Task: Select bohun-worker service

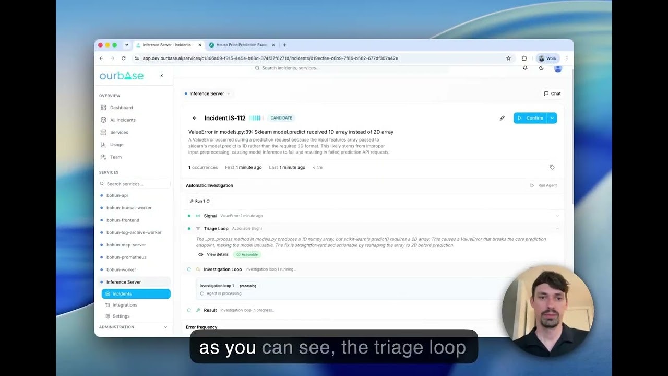Action: coord(121,269)
